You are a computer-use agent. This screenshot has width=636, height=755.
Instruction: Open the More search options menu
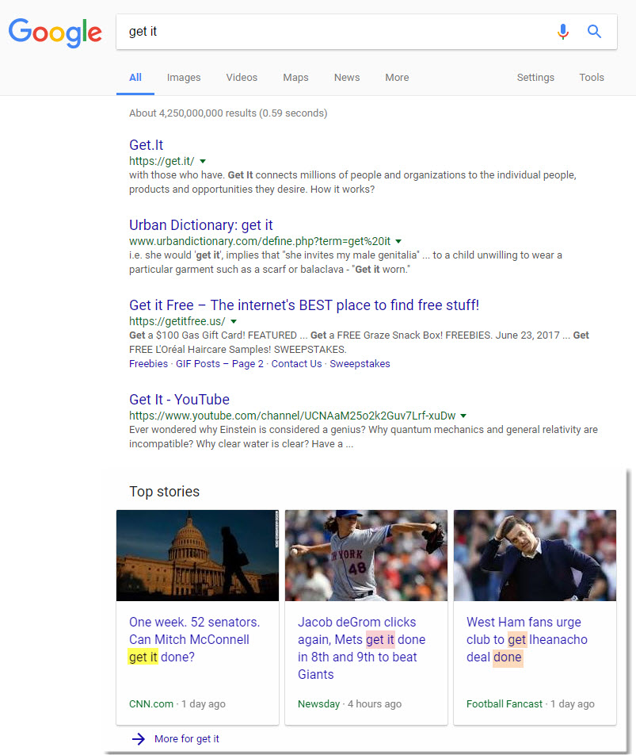(397, 78)
